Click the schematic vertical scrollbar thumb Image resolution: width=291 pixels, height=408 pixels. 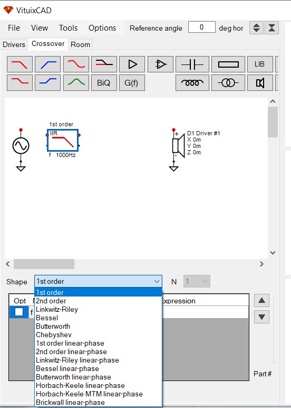[273, 122]
